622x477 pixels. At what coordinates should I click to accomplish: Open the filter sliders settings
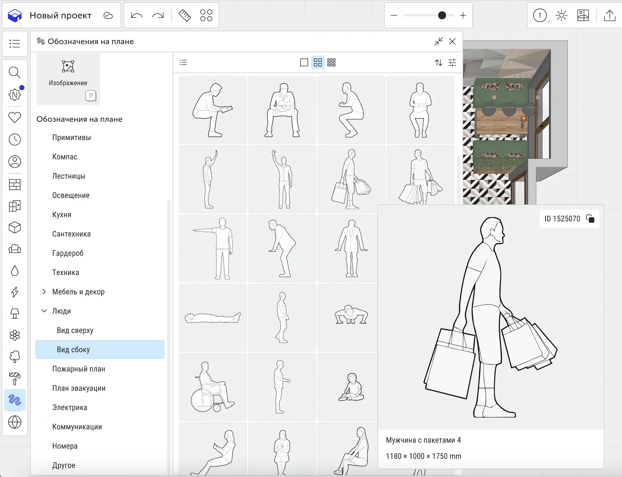(452, 62)
